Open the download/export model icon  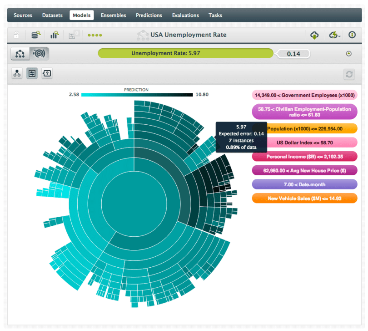point(314,35)
